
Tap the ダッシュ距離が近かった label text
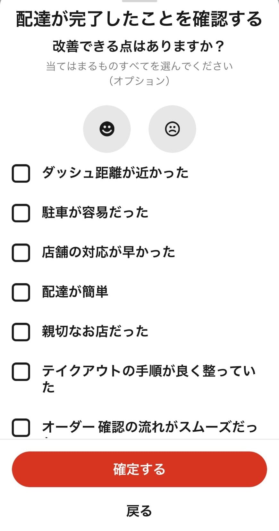click(x=115, y=173)
